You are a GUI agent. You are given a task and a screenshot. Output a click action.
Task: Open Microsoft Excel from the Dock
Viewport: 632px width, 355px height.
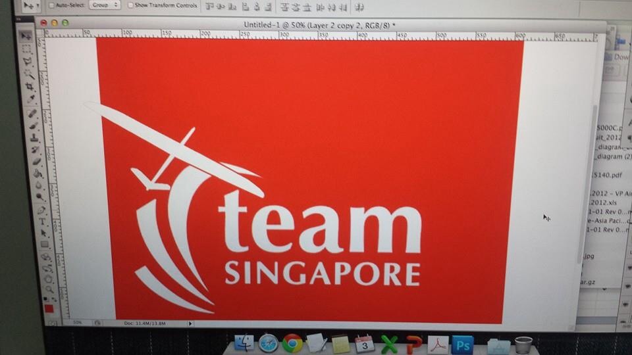pos(389,344)
